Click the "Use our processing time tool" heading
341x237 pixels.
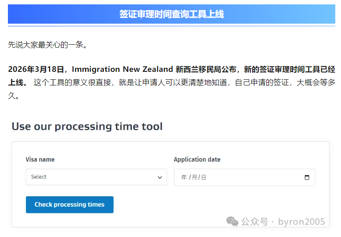(x=87, y=127)
